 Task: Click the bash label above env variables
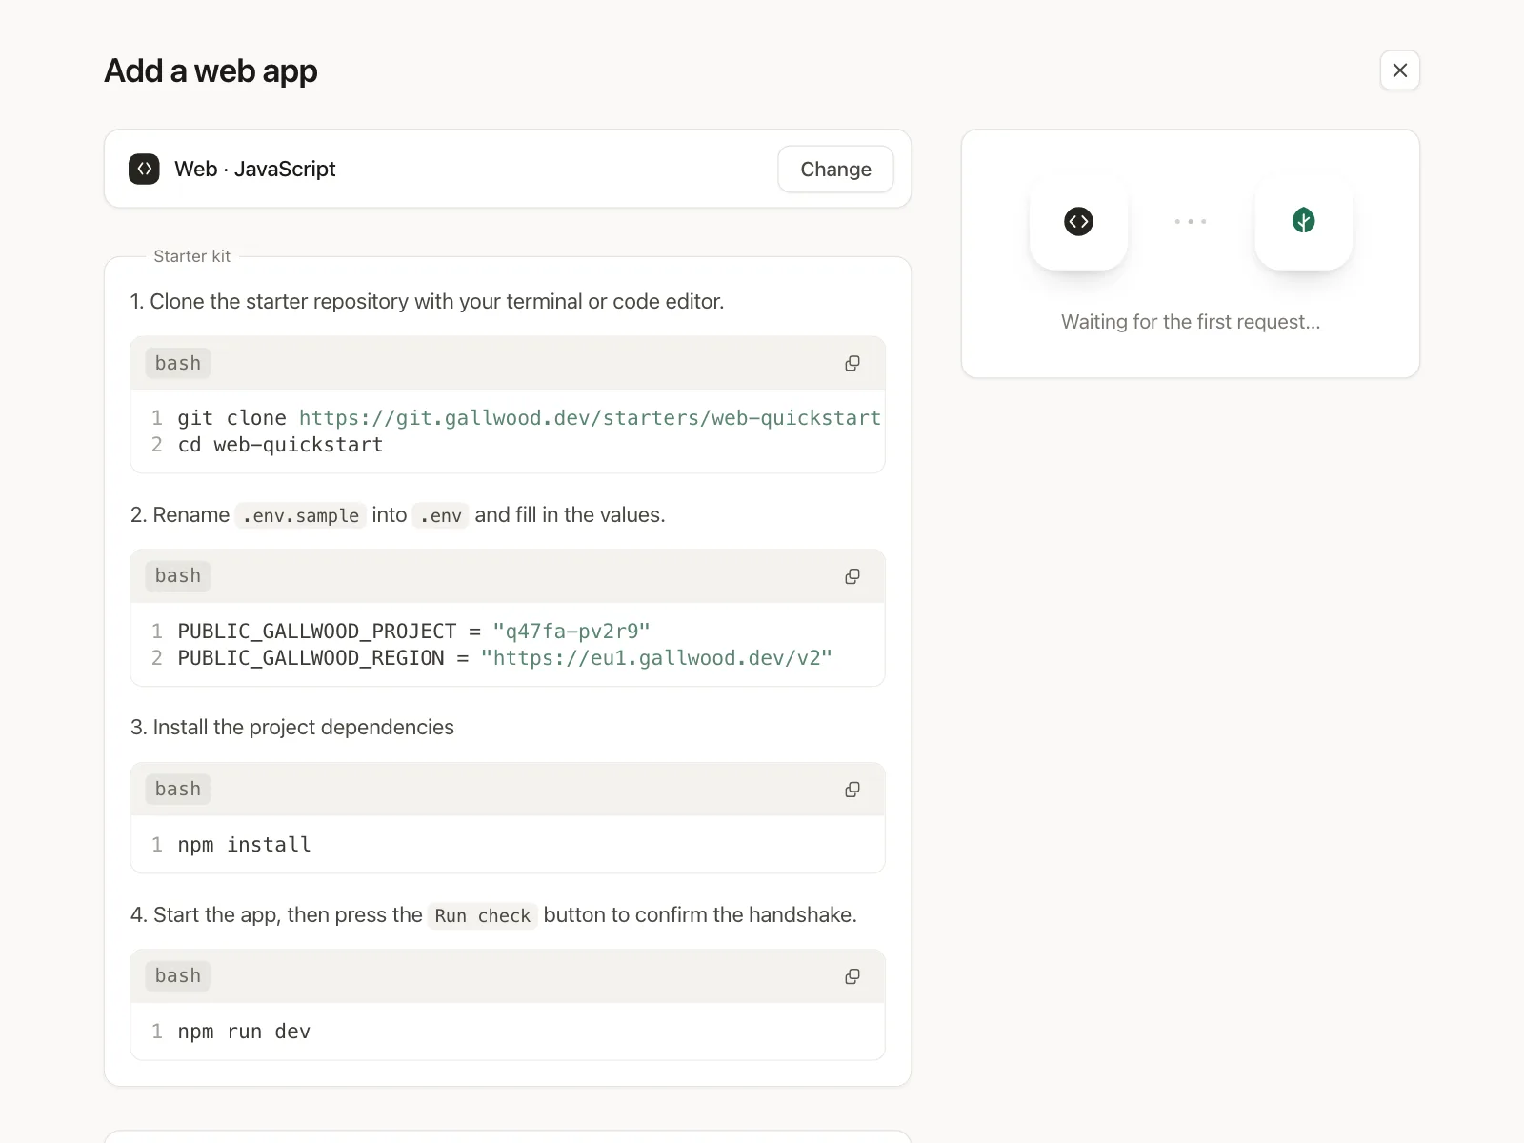tap(178, 575)
